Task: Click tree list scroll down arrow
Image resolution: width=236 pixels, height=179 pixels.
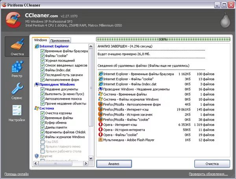Action: coord(91,158)
